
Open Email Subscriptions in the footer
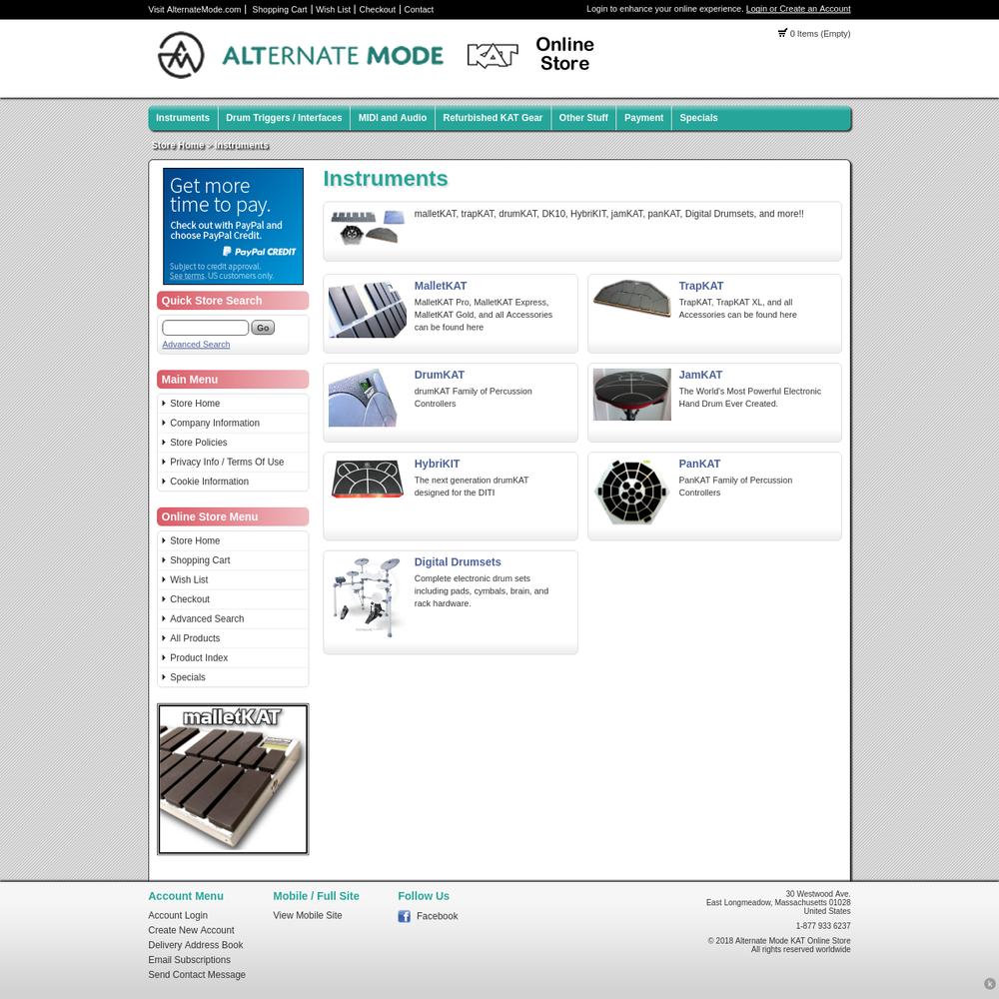coord(189,960)
